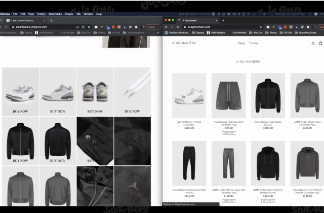Expand the SS USA bookmark folder in 123gohumans.com window
The height and width of the screenshot is (213, 324).
286,32
